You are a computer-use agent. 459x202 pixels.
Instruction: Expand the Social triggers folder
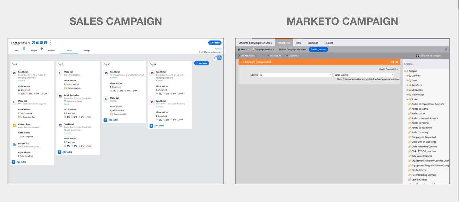407,99
